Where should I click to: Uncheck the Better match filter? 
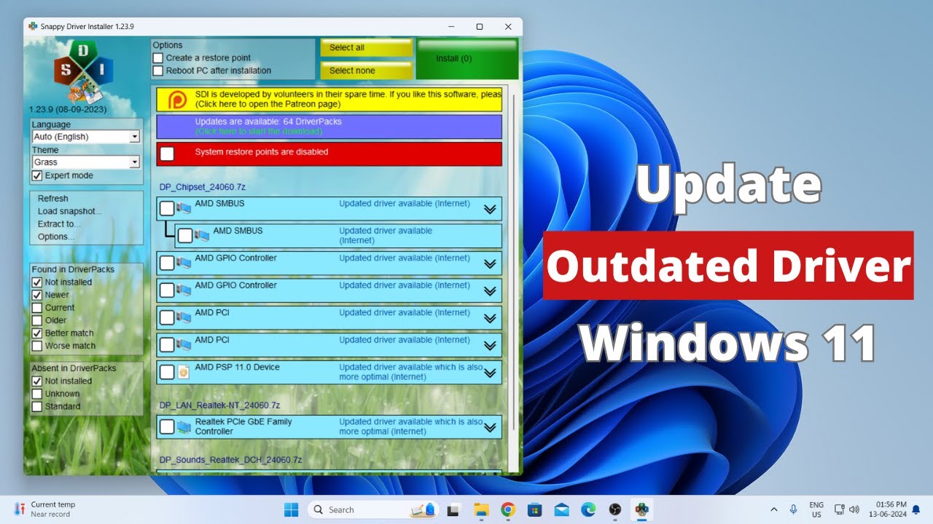coord(37,333)
